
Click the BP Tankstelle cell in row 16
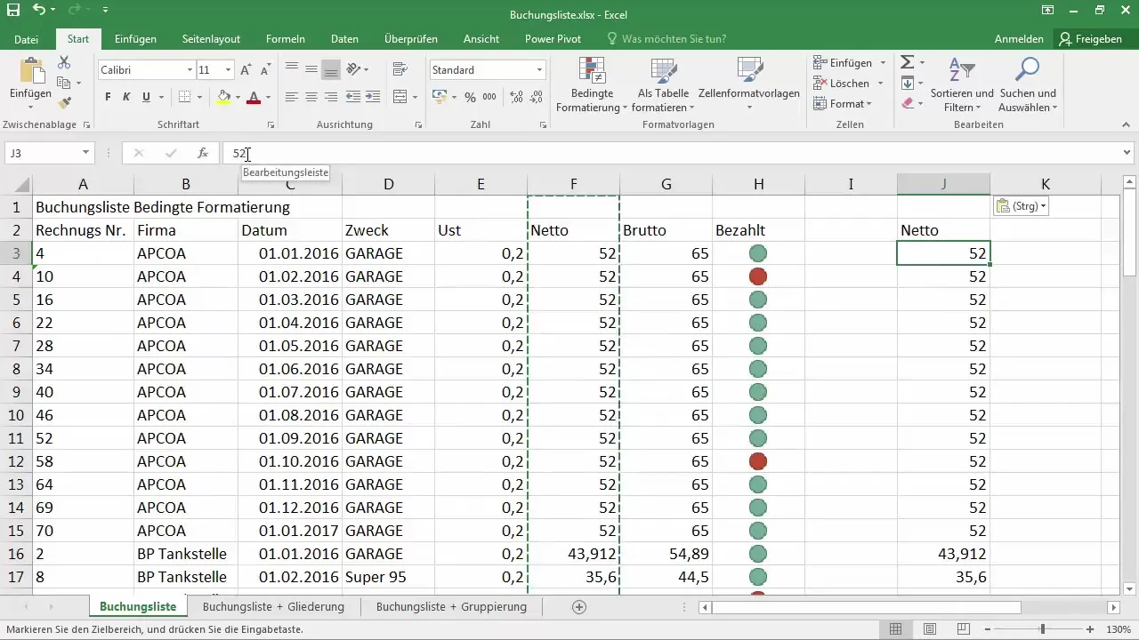point(185,554)
